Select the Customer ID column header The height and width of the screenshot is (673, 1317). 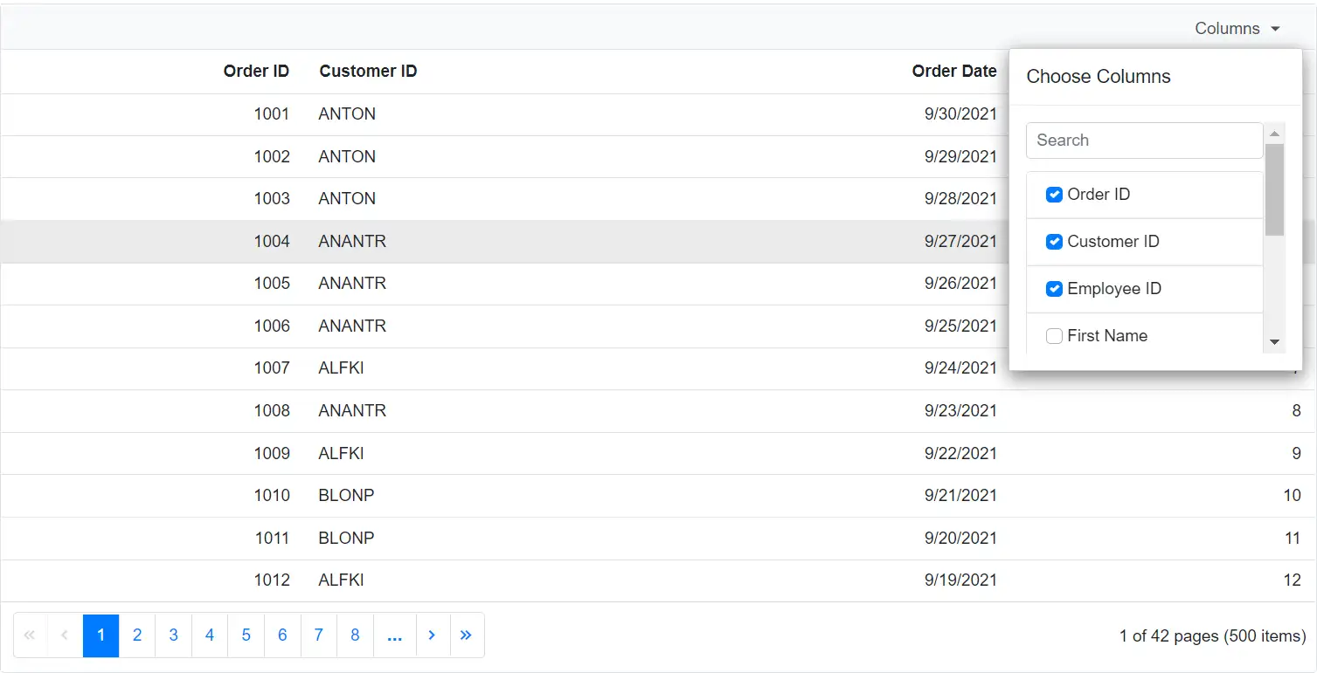(x=368, y=71)
